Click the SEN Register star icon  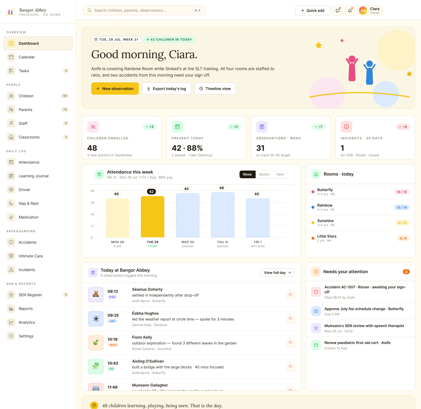click(x=11, y=295)
